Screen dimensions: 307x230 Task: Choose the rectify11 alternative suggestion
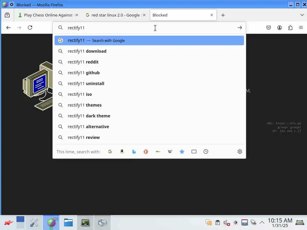pos(149,127)
